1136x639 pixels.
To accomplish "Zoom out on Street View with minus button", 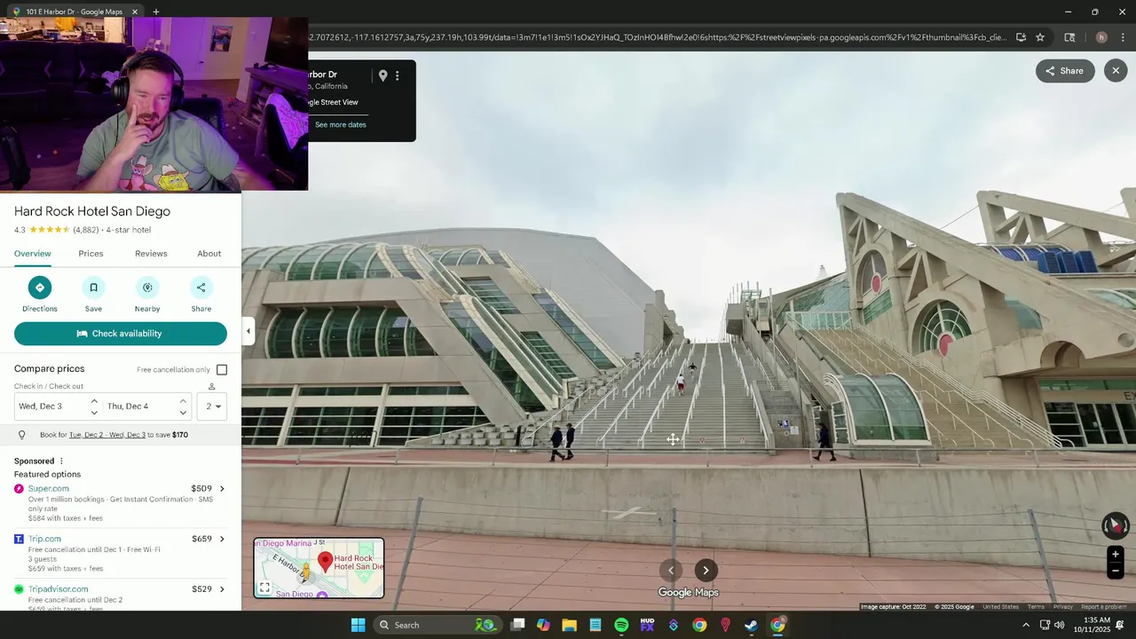I will 1116,572.
